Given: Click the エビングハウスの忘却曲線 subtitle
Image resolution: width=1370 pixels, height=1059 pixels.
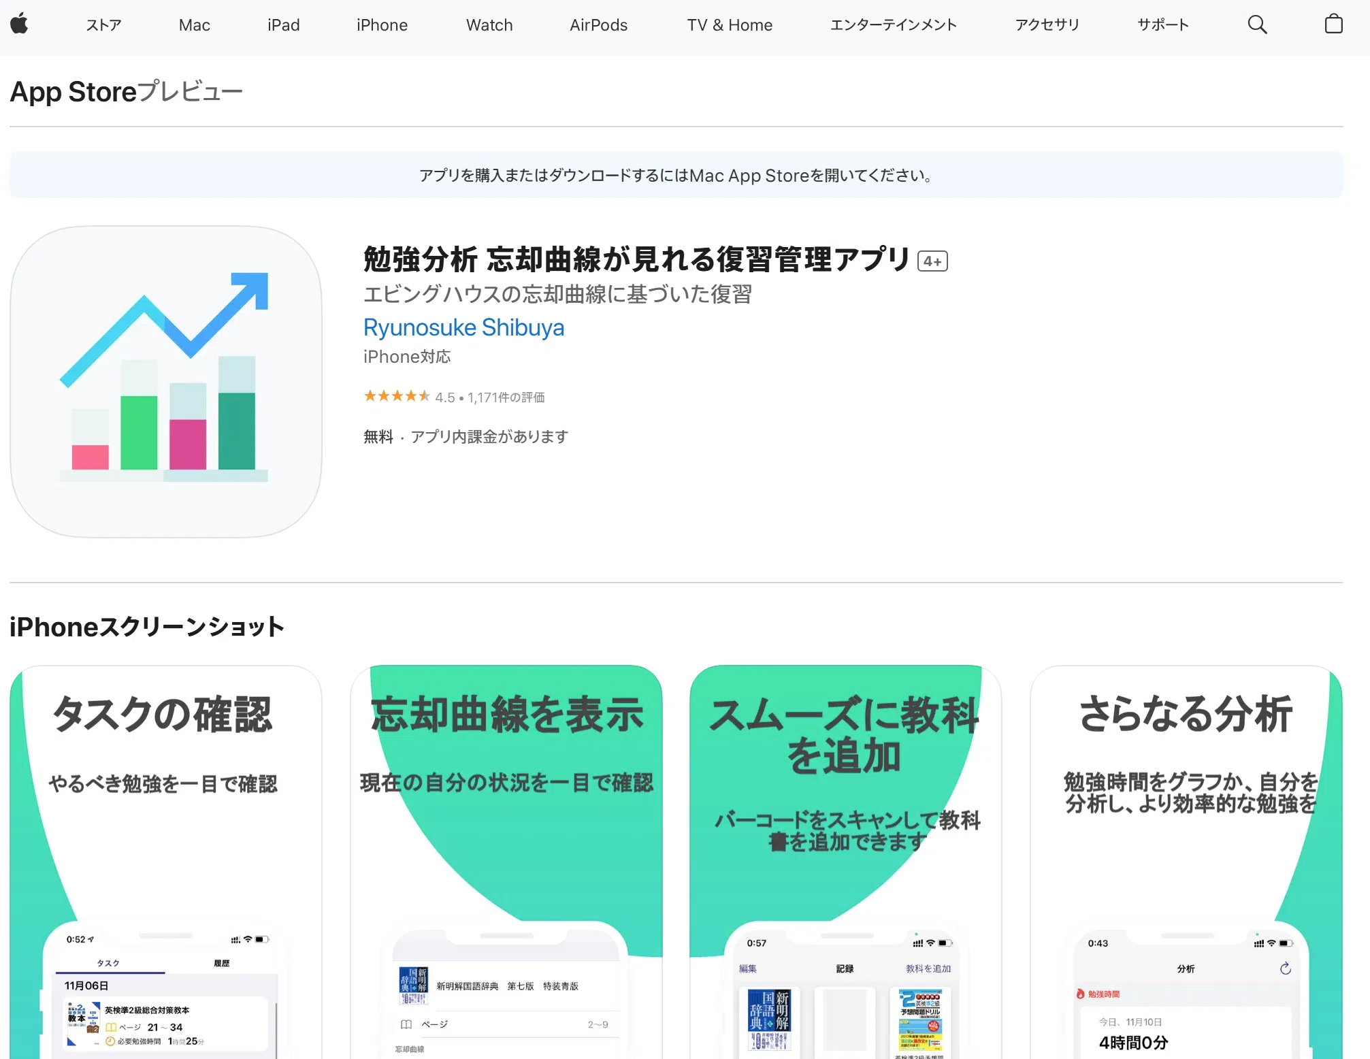Looking at the screenshot, I should coord(557,294).
